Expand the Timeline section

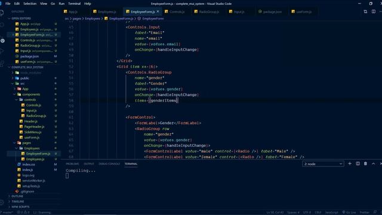pyautogui.click(x=17, y=201)
